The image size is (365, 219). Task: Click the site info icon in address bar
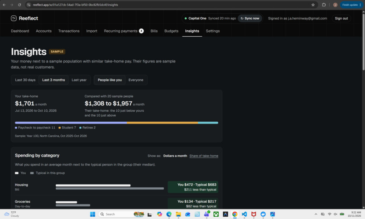[29, 5]
